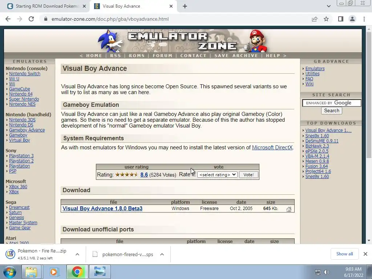The image size is (372, 279).
Task: Click the Chrome taskbar icon
Action: pos(77,272)
